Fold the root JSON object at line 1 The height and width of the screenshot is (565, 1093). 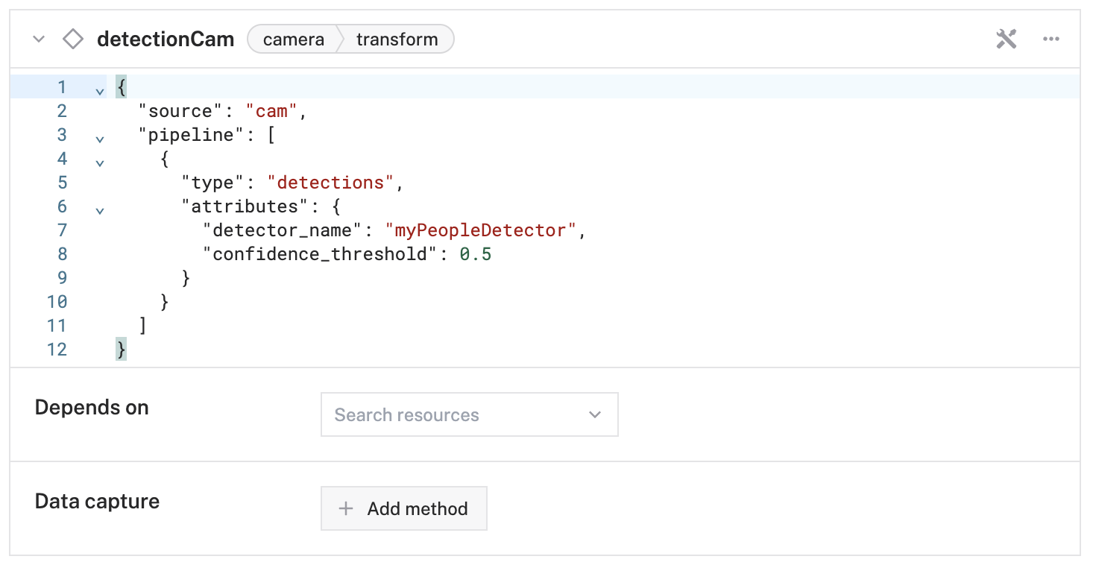coord(100,91)
